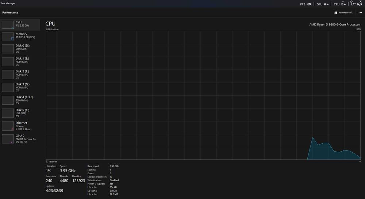
Task: Click the SSD (NVMe) disk type text
Action: coord(22,100)
